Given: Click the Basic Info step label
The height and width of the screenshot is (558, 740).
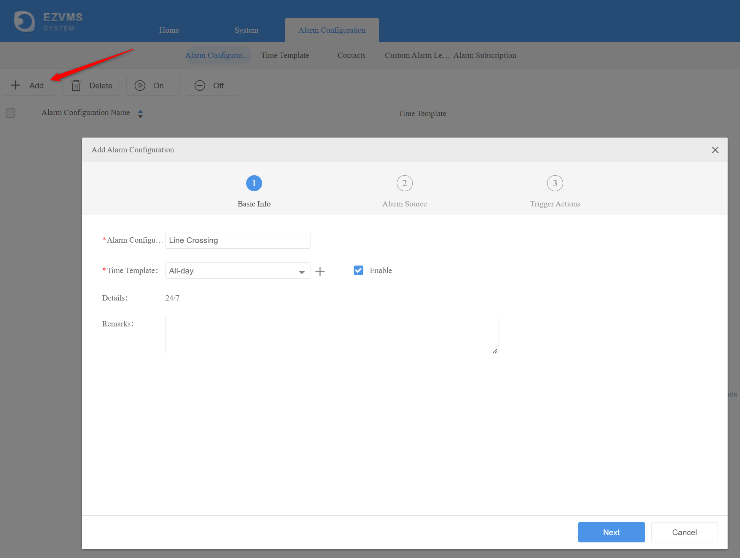Looking at the screenshot, I should point(254,204).
